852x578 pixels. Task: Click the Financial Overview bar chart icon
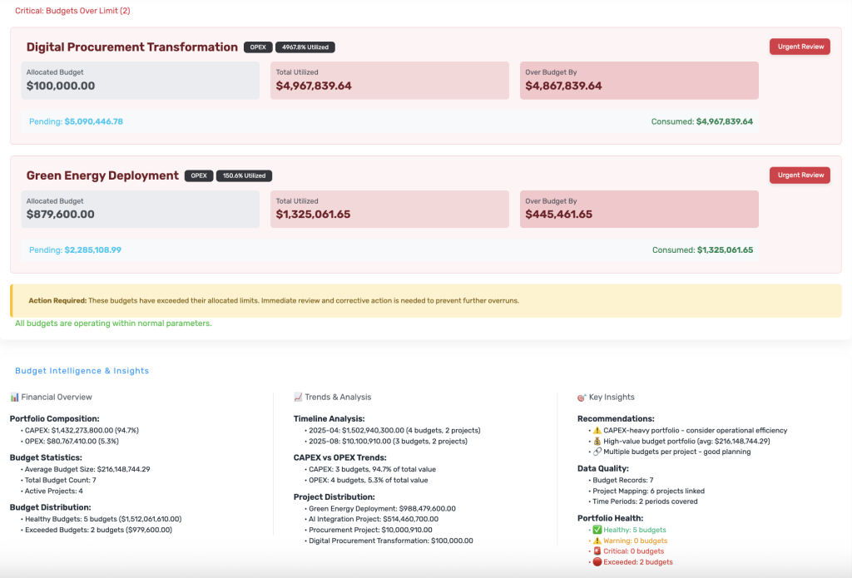(x=14, y=398)
